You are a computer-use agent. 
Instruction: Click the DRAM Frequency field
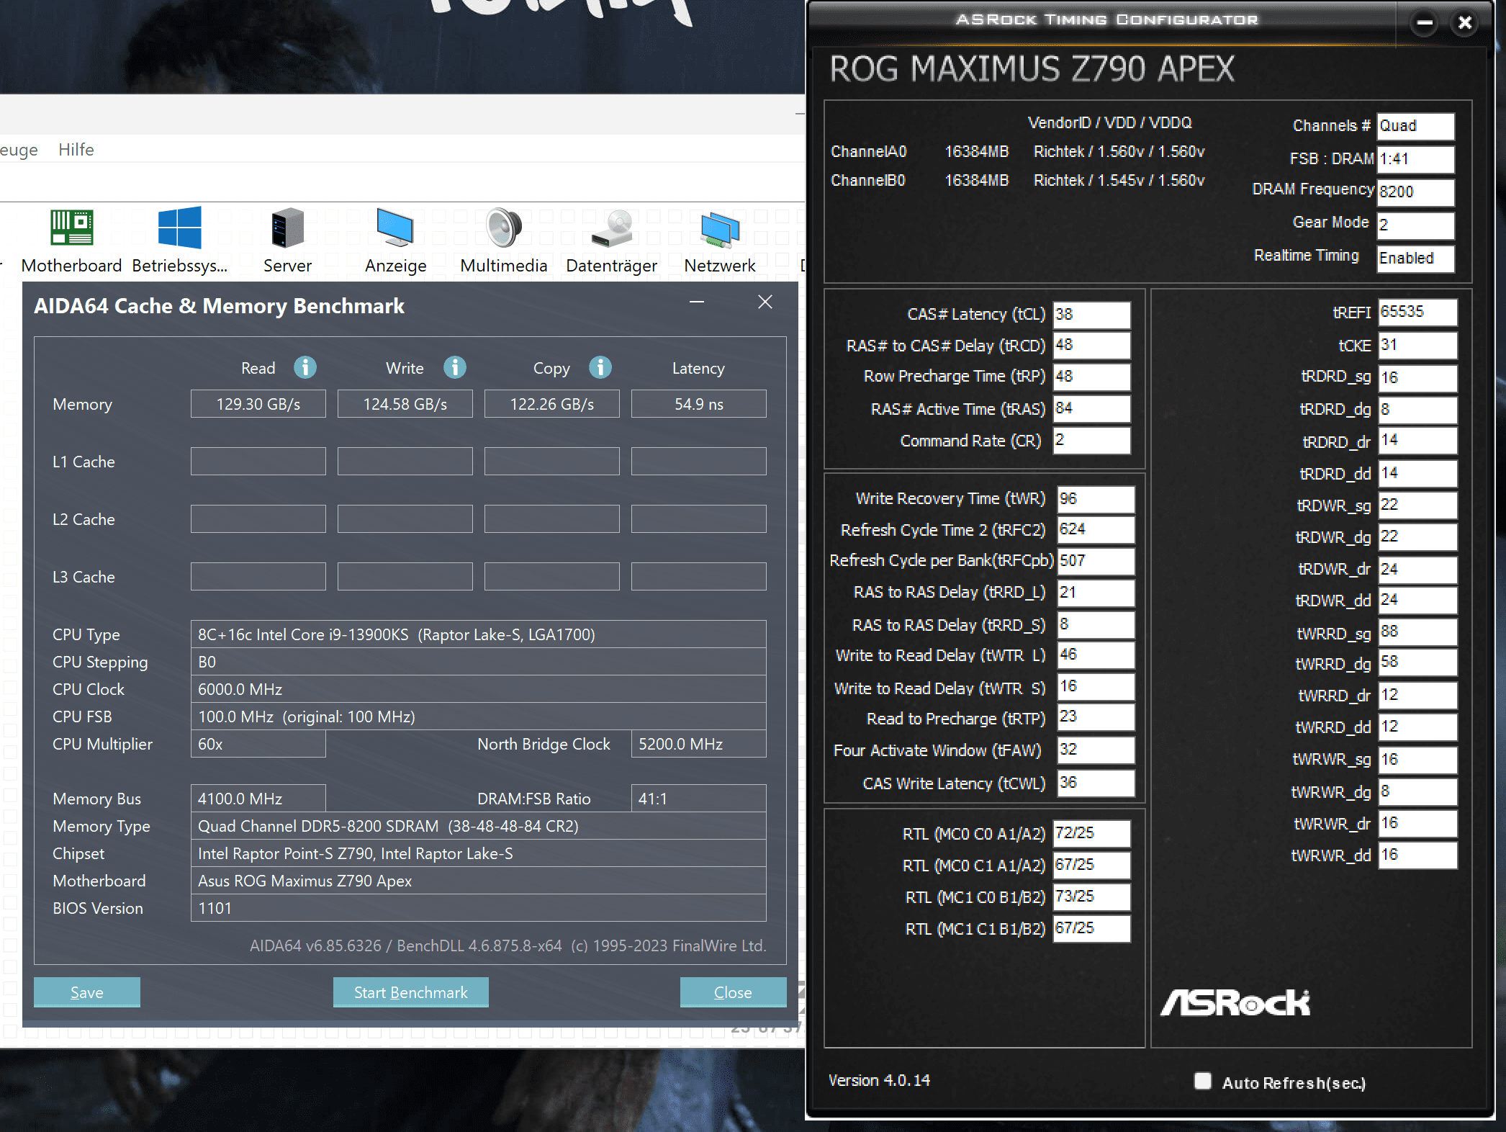pos(1415,192)
